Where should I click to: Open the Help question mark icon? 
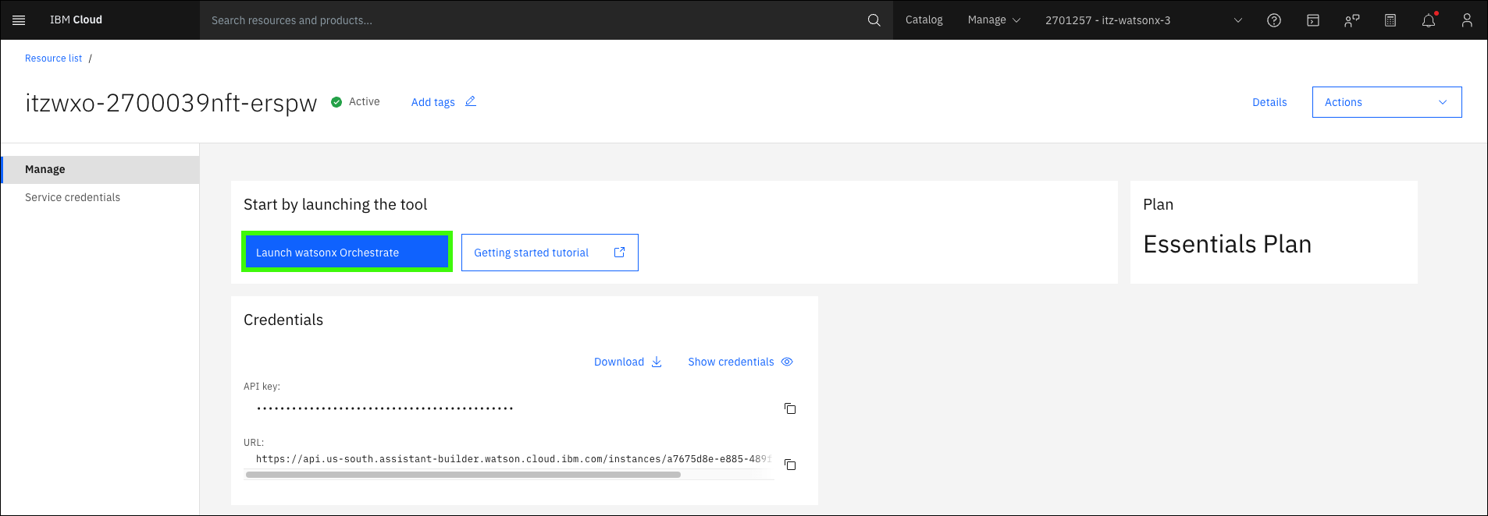coord(1273,20)
